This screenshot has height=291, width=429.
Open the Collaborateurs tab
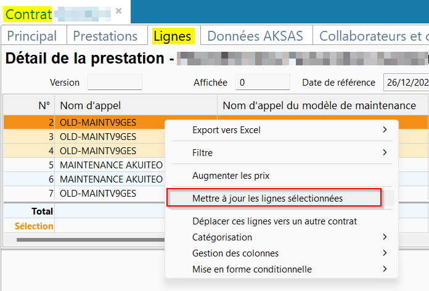pyautogui.click(x=371, y=36)
